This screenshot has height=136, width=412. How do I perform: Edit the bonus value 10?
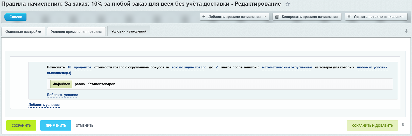(69, 67)
